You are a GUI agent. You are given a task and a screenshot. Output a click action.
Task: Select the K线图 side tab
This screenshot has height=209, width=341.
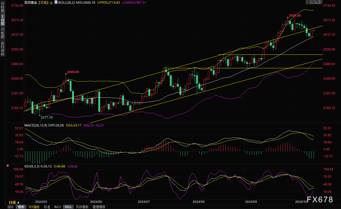tap(3, 20)
